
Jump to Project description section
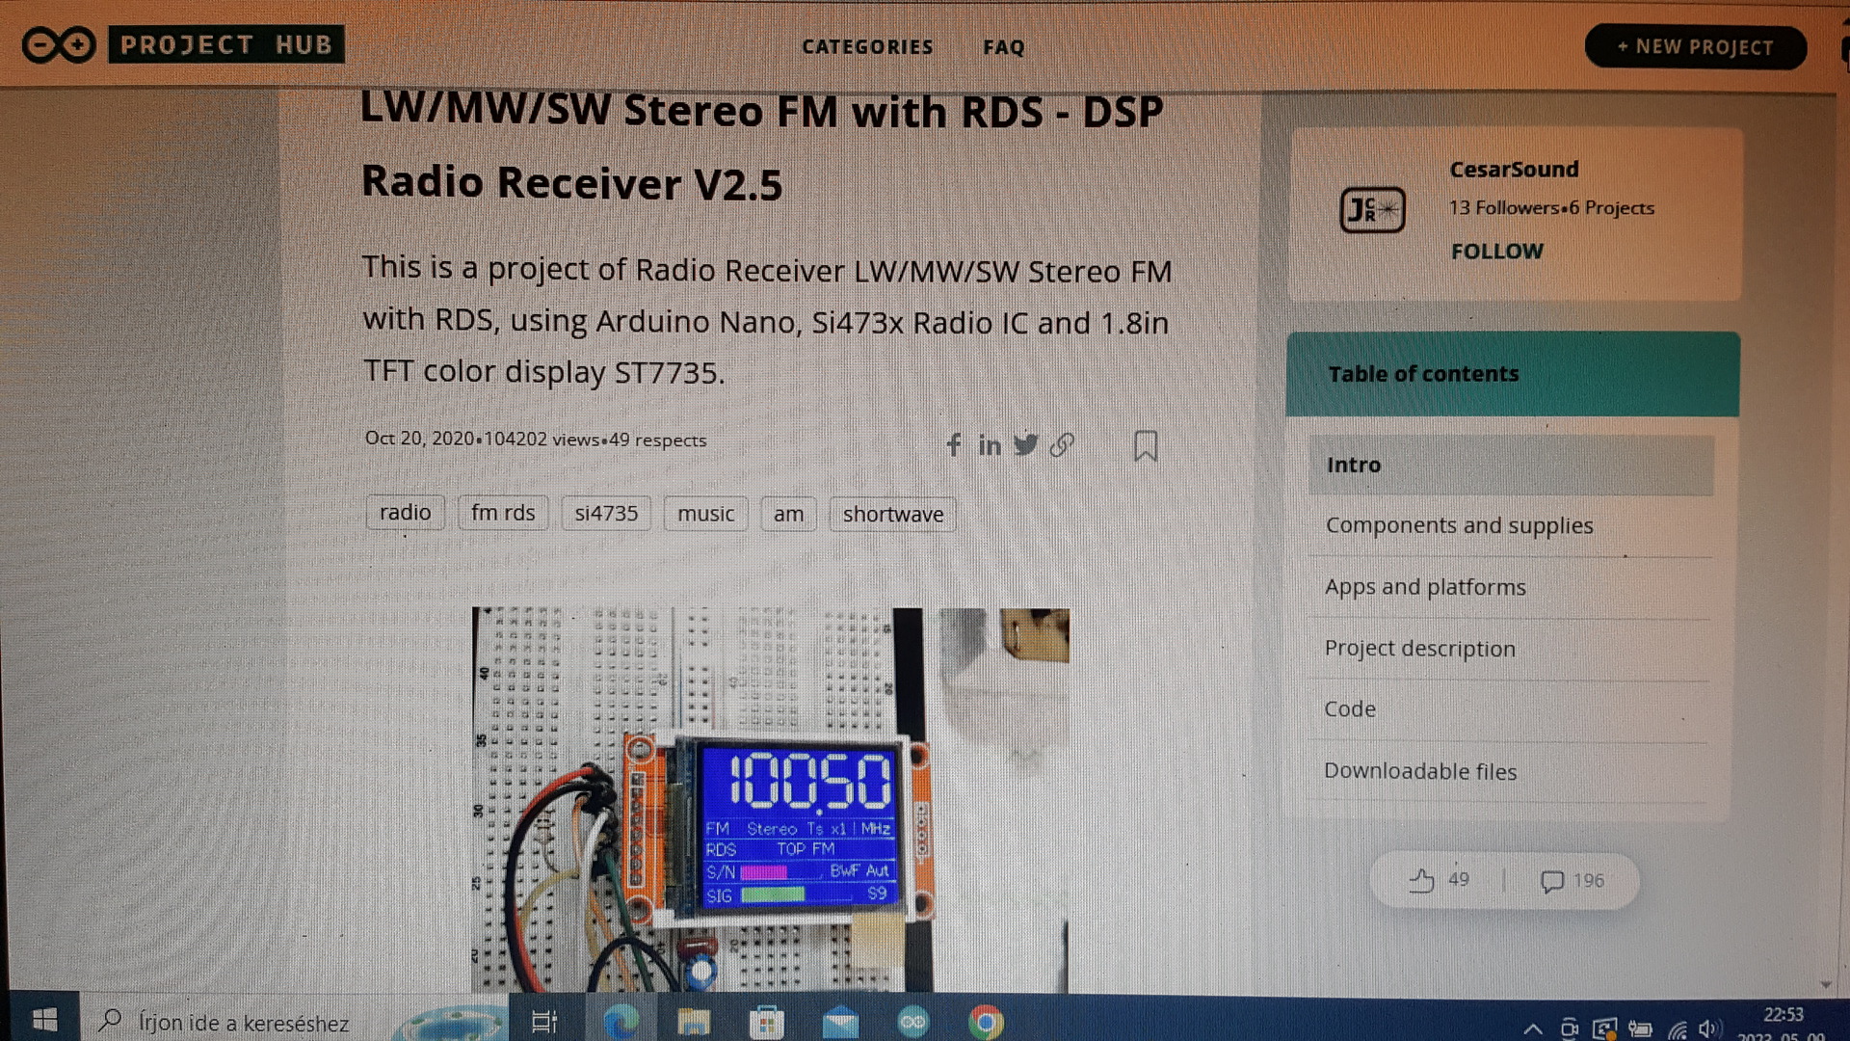coord(1511,649)
